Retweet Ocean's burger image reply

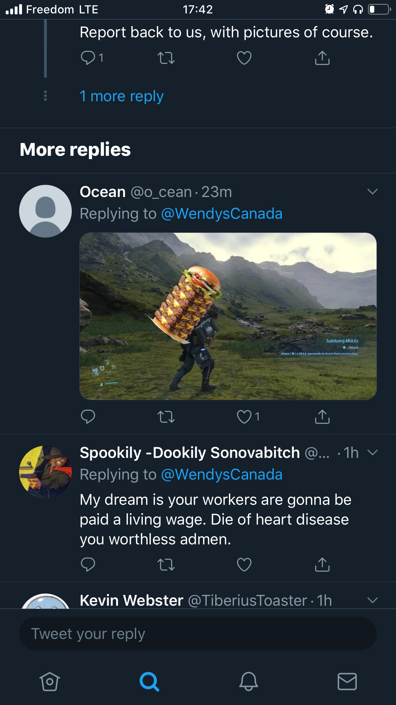[166, 417]
